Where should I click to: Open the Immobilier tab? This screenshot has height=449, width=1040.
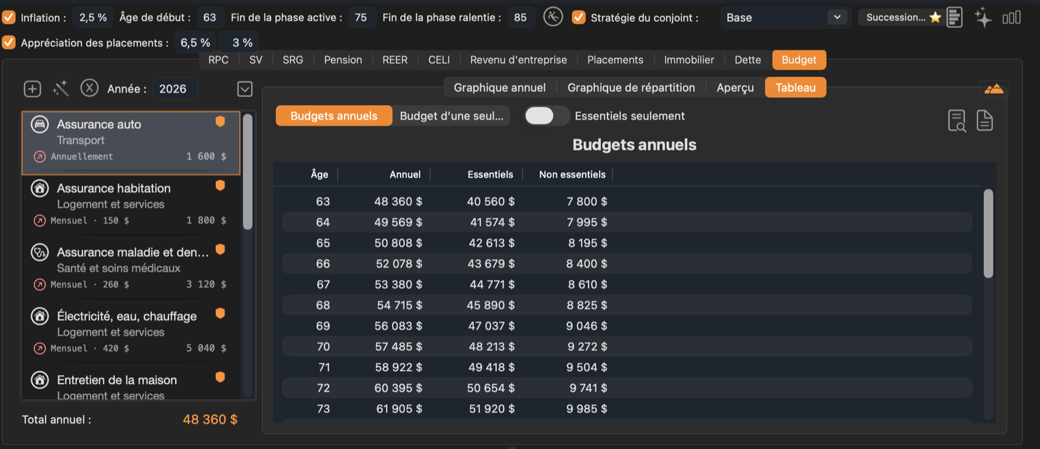[689, 60]
